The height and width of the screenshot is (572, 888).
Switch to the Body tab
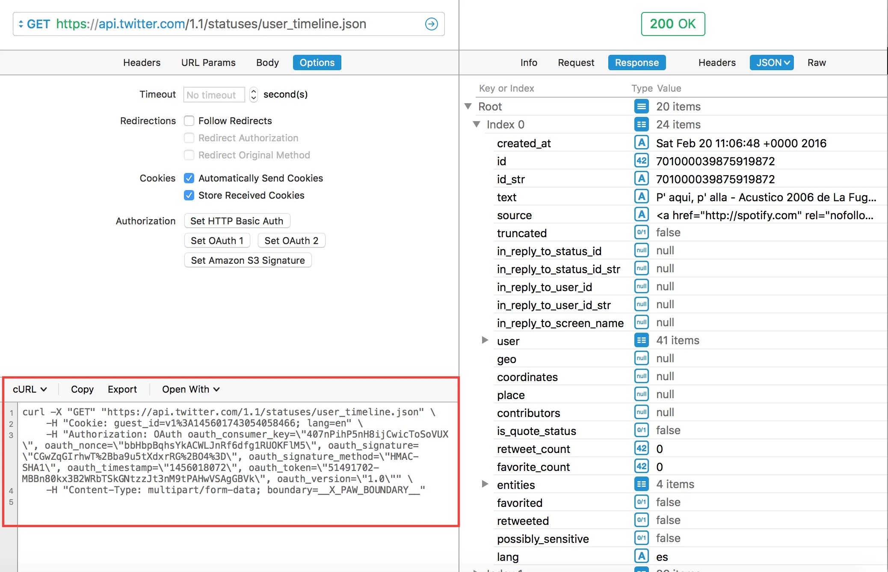coord(267,63)
